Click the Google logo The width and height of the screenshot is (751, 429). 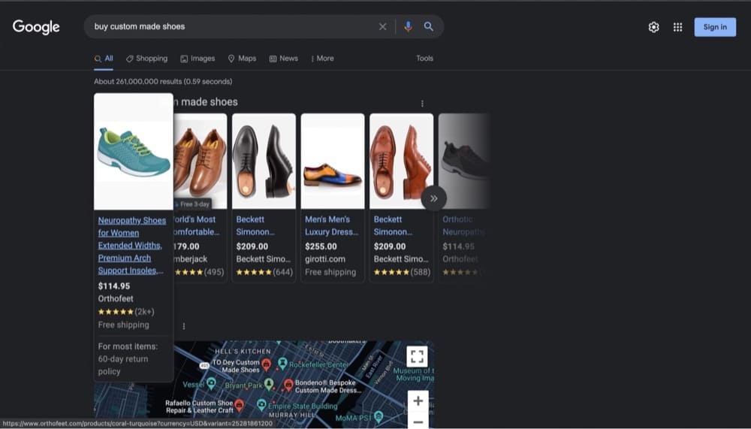tap(36, 27)
